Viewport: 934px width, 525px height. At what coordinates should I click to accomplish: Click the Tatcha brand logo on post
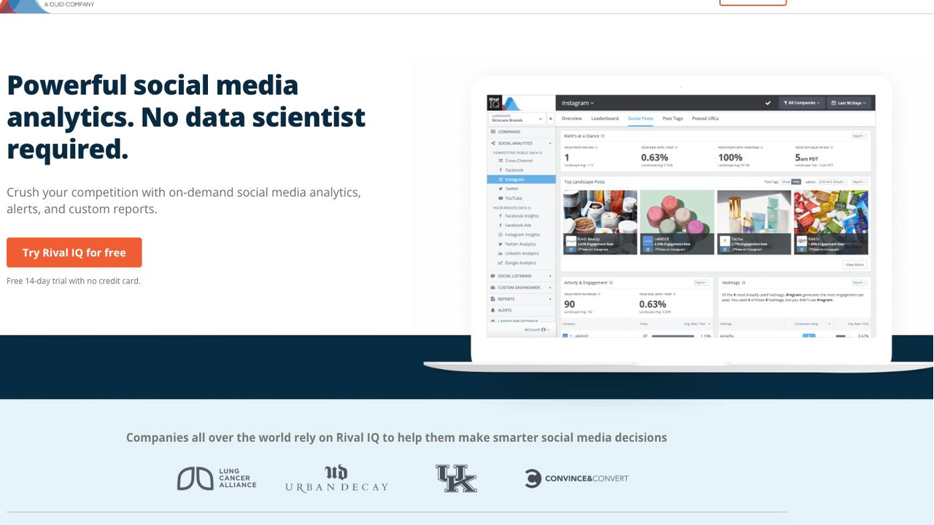coord(725,241)
